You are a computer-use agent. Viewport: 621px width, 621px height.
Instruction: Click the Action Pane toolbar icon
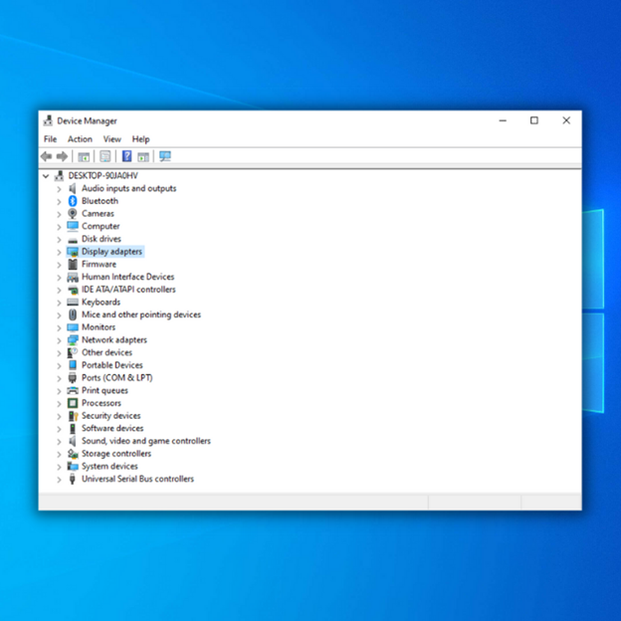(143, 157)
